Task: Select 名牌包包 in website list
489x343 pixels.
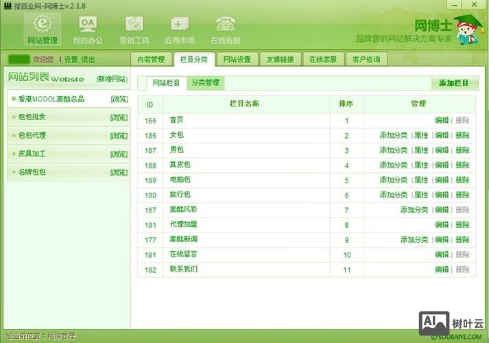Action: click(32, 172)
